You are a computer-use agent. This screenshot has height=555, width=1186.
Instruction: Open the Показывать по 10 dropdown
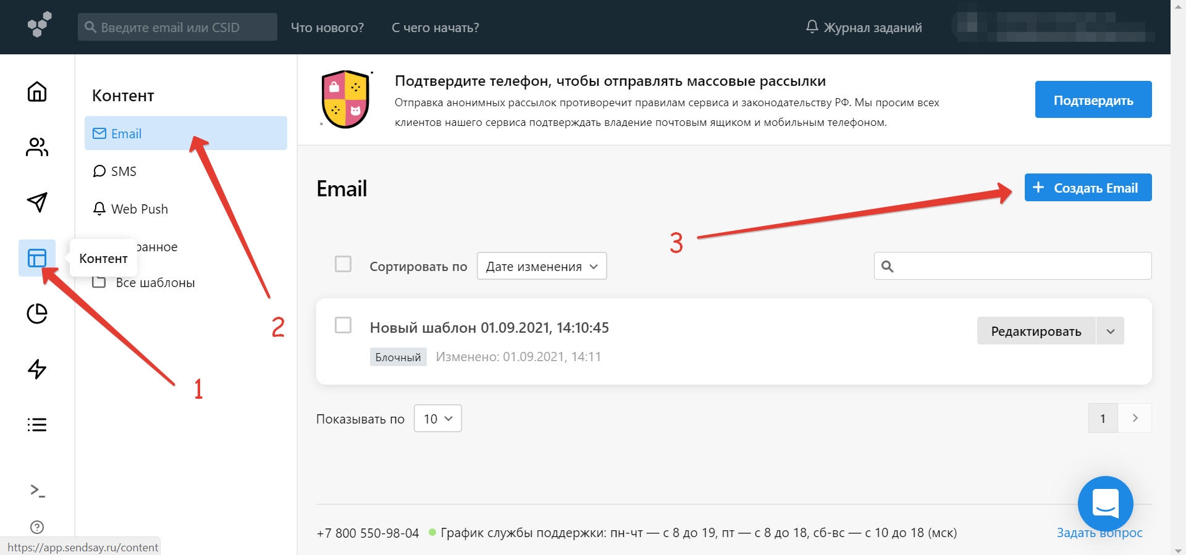[x=437, y=419]
